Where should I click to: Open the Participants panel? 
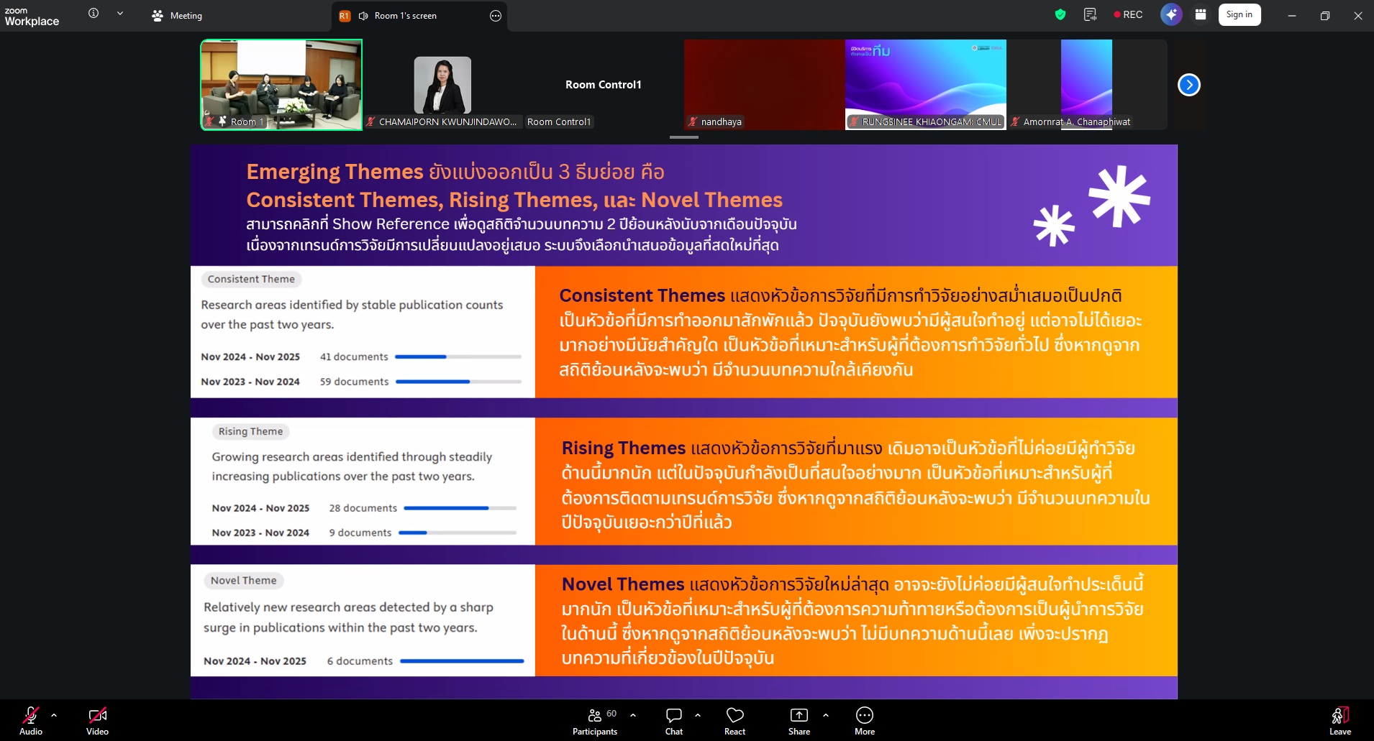click(594, 720)
